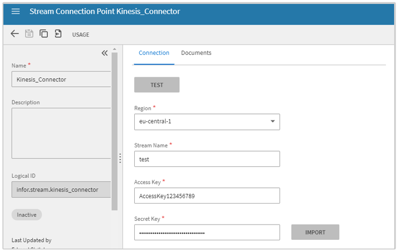Click the scrollbar up arrow in left panel

[x=114, y=49]
